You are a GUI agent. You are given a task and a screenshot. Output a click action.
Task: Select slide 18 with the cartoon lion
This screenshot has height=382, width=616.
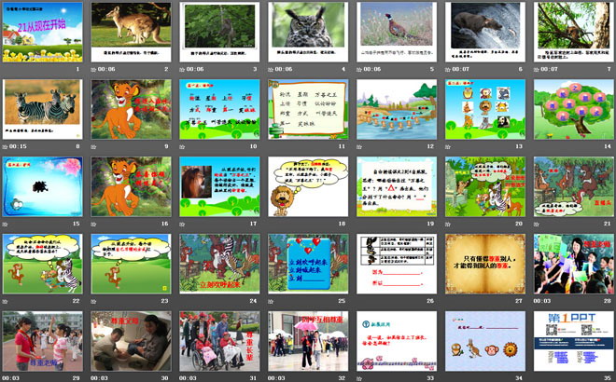click(308, 185)
